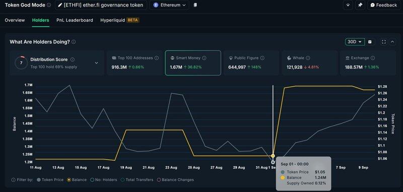Click the 23 Aug axis label
The width and height of the screenshot is (403, 192).
171,168
